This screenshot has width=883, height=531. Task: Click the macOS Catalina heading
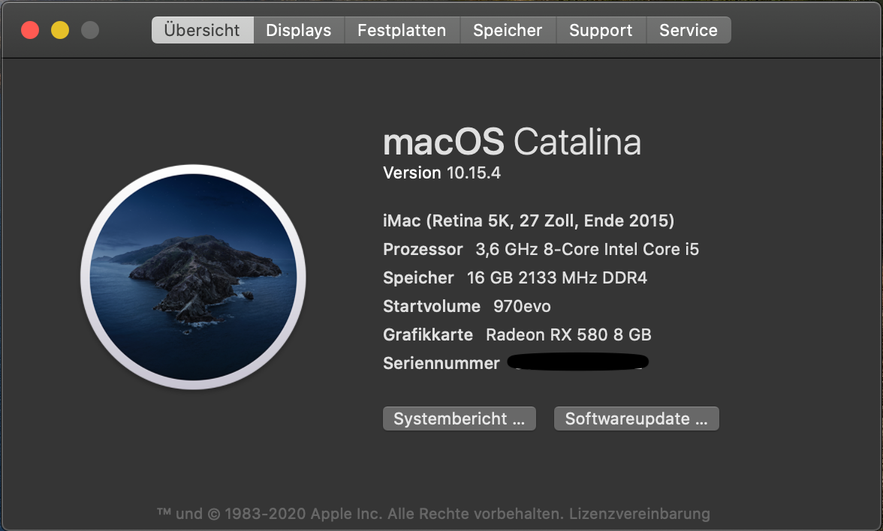(512, 142)
